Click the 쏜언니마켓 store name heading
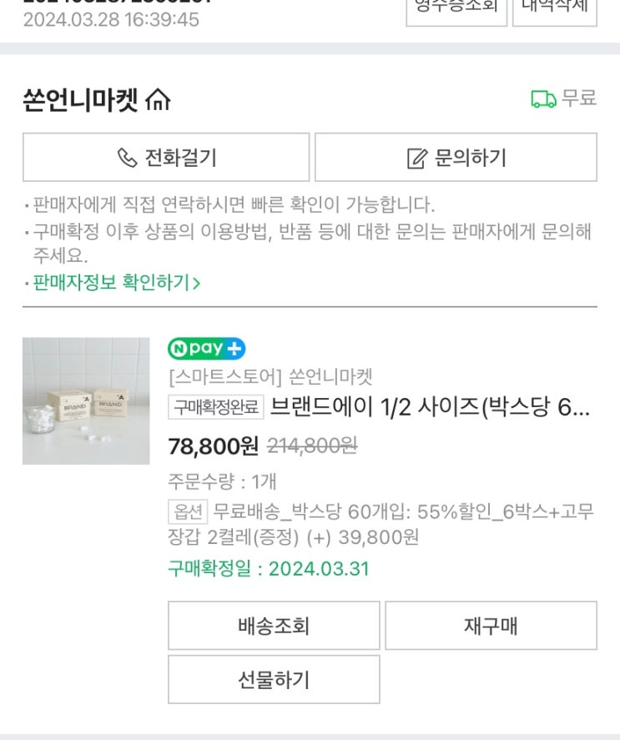The height and width of the screenshot is (740, 620). coord(80,101)
